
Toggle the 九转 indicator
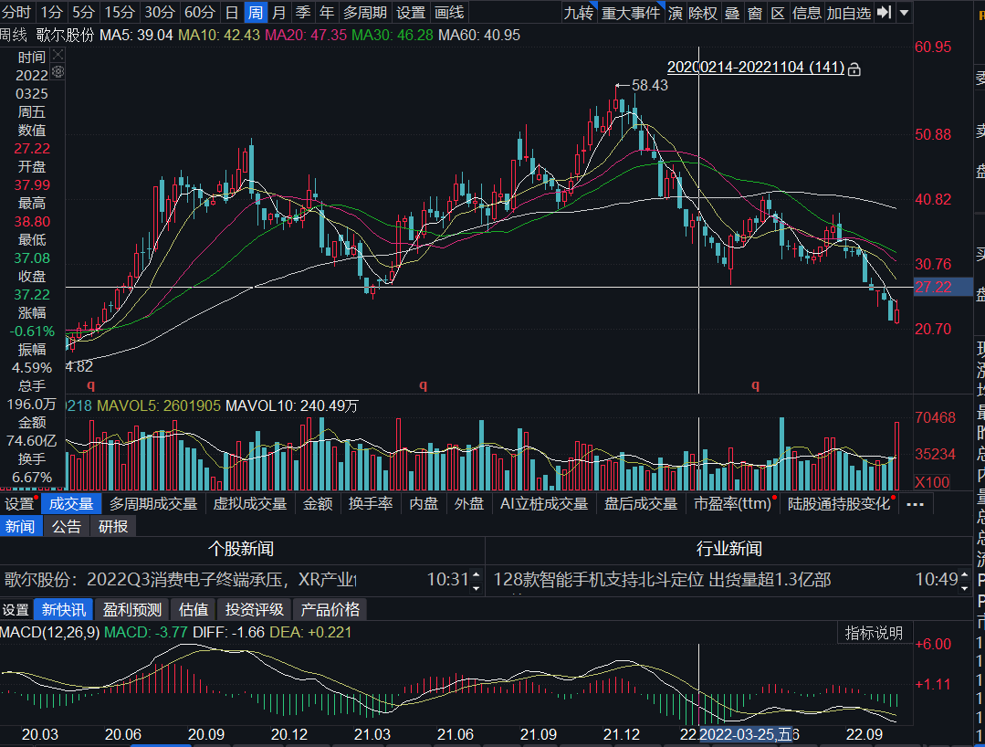578,13
